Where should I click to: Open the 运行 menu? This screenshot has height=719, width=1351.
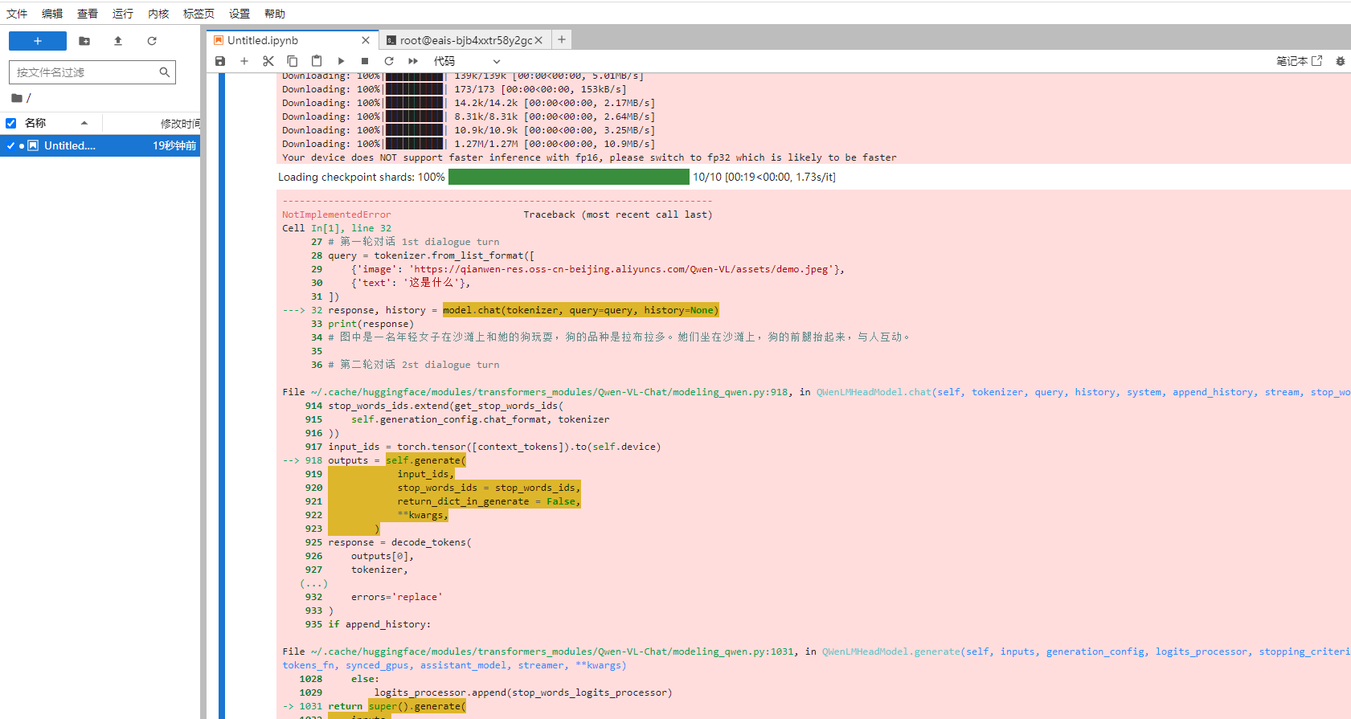[x=123, y=14]
